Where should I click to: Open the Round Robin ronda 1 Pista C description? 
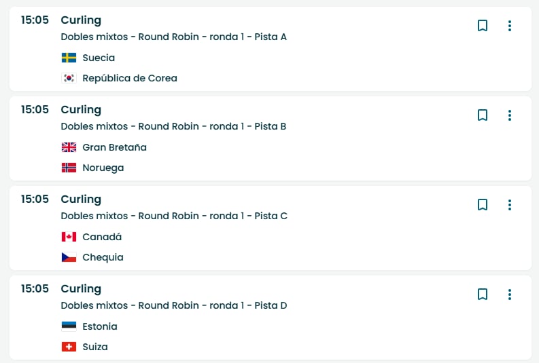pyautogui.click(x=174, y=216)
